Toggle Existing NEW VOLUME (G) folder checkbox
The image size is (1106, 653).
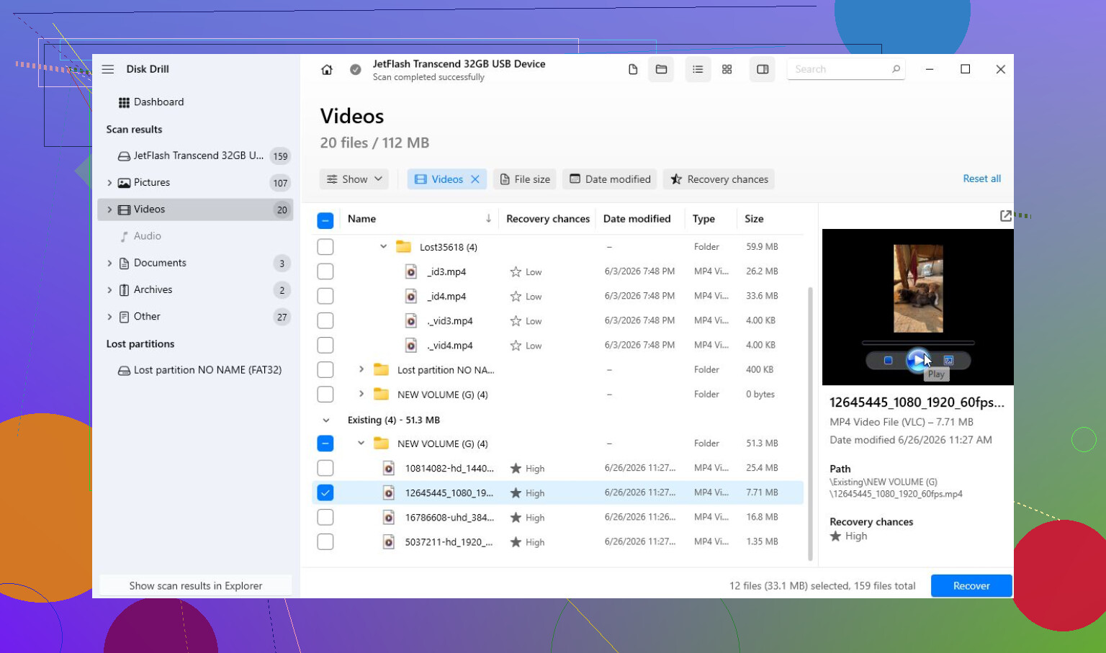pos(325,443)
